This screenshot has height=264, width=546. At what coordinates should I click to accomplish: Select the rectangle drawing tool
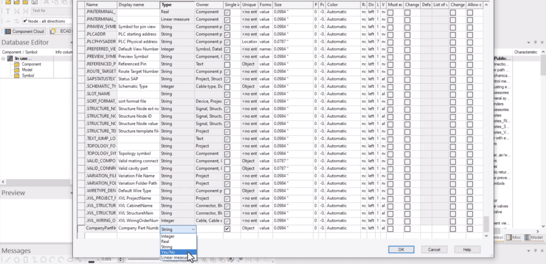pos(26,259)
